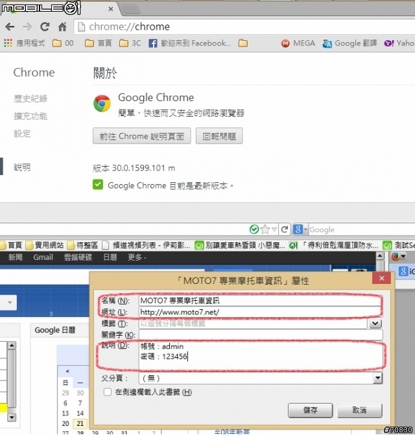This screenshot has height=435, width=415.
Task: Click the Firefox Google search box
Action: tap(361, 229)
